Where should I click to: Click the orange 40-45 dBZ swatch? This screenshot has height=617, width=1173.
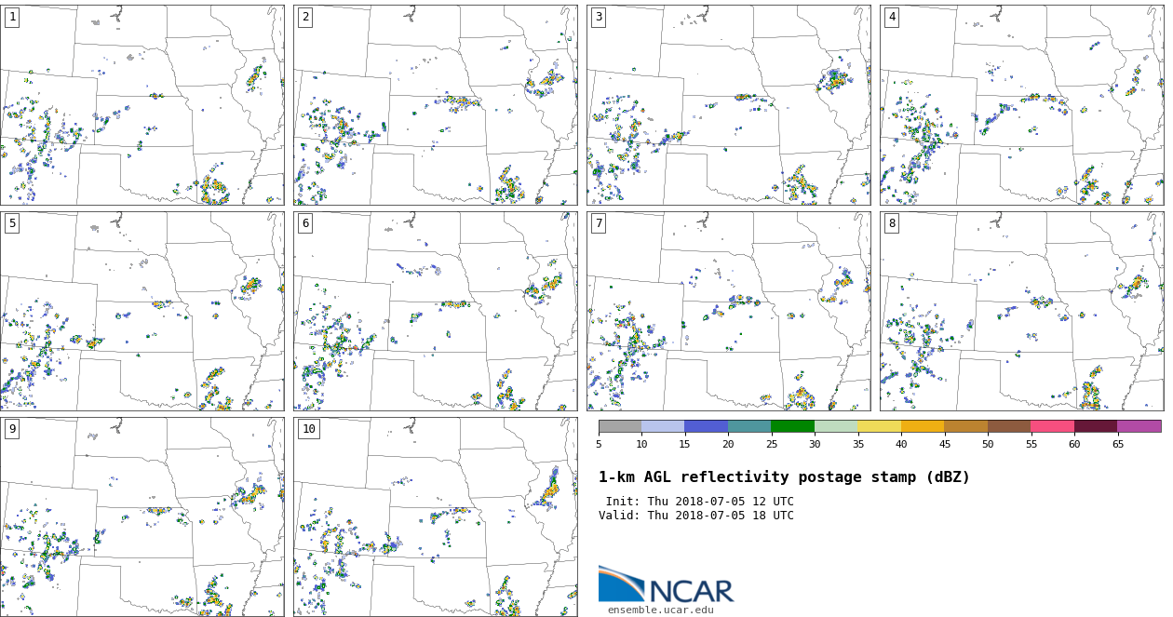point(923,426)
